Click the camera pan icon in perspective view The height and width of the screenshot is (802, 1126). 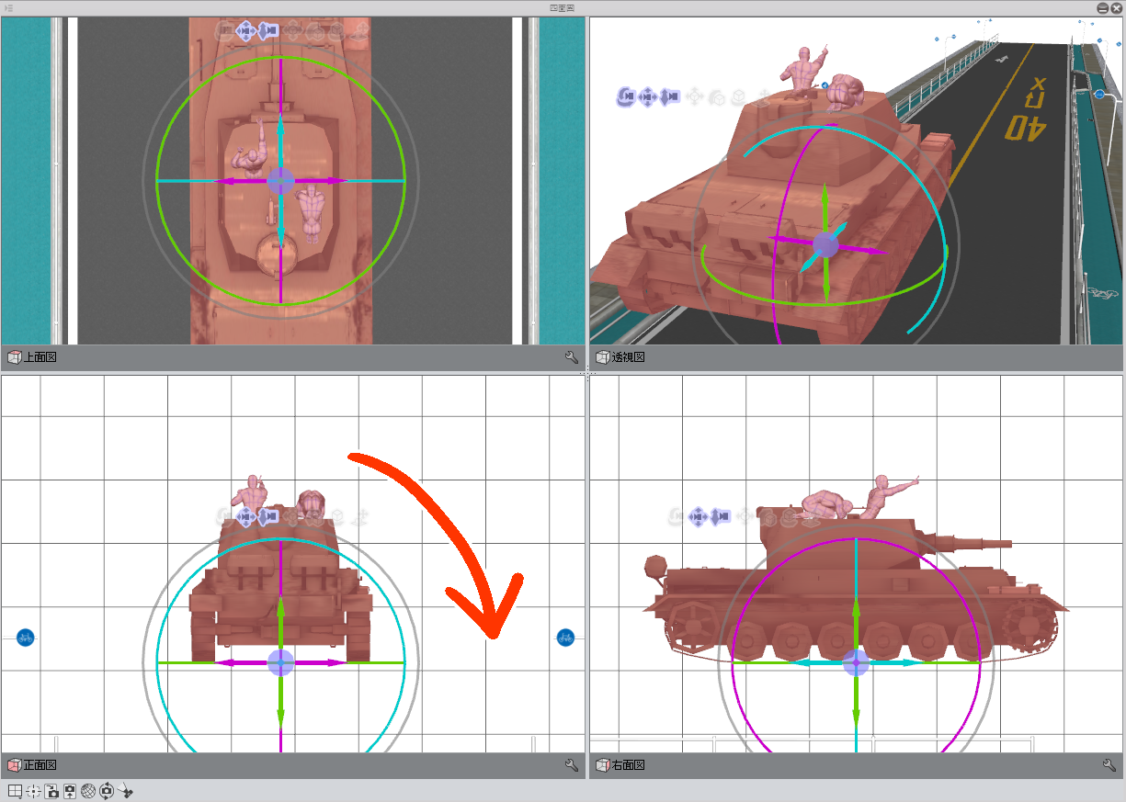[648, 96]
